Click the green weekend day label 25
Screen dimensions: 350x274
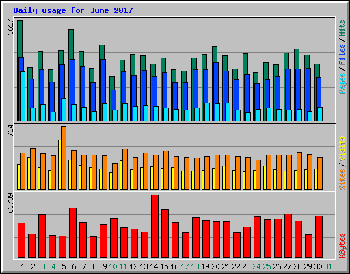click(x=267, y=266)
